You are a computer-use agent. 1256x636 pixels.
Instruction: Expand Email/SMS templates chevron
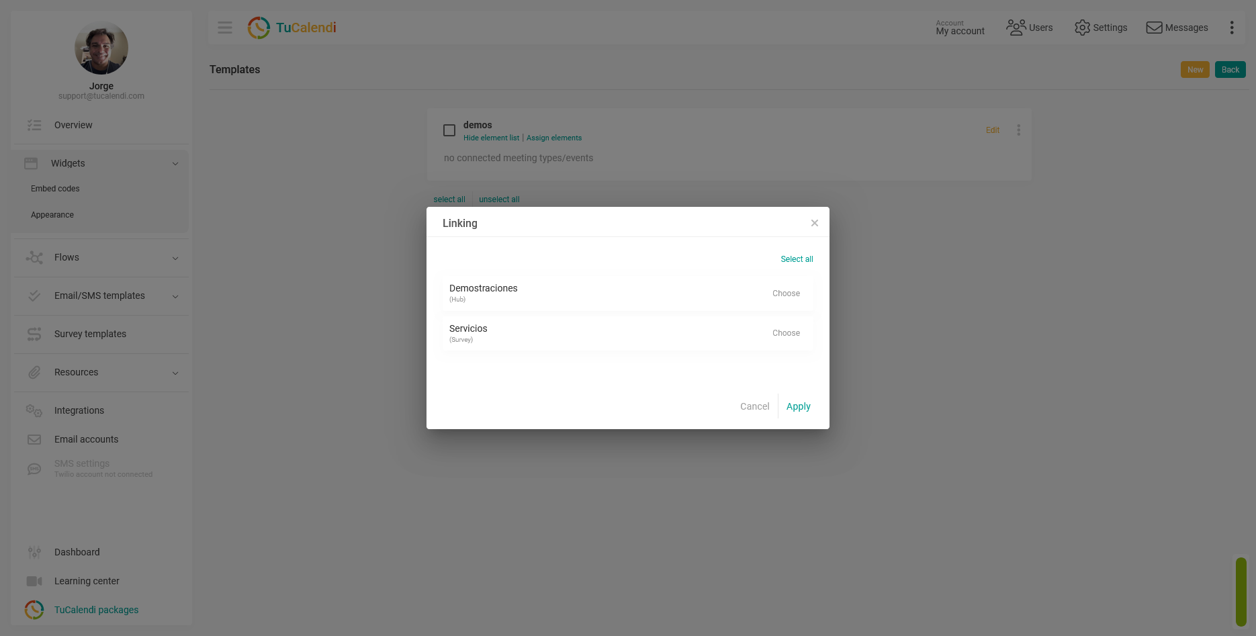point(175,296)
